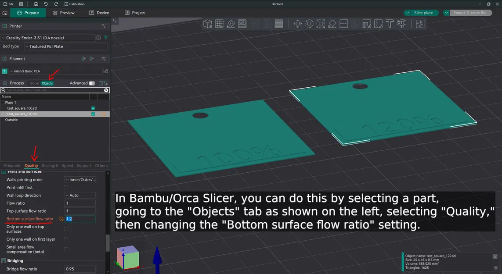
Task: Enable Only one wall on first layer
Action: [66, 239]
